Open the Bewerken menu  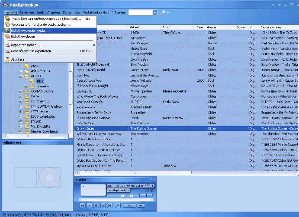pos(27,13)
